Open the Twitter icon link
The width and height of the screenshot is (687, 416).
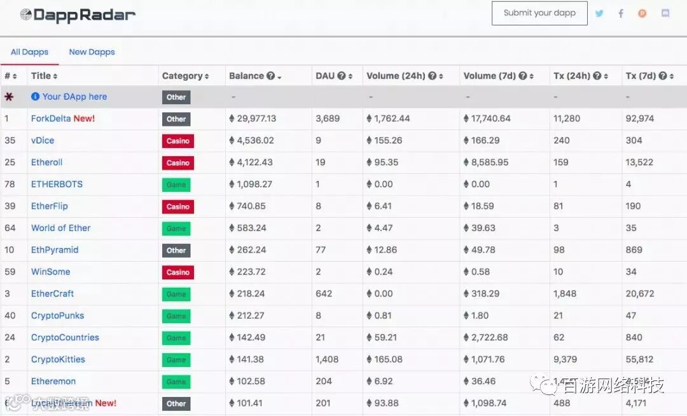click(x=599, y=13)
